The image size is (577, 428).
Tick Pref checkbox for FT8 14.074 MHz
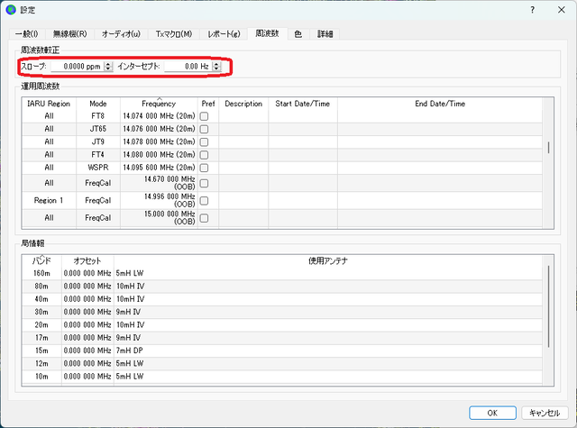tap(204, 116)
